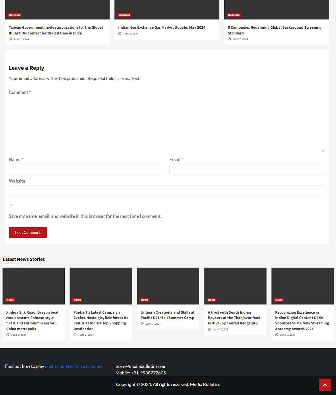The image size is (336, 395).
Task: Click the Website input field
Action: [167, 191]
